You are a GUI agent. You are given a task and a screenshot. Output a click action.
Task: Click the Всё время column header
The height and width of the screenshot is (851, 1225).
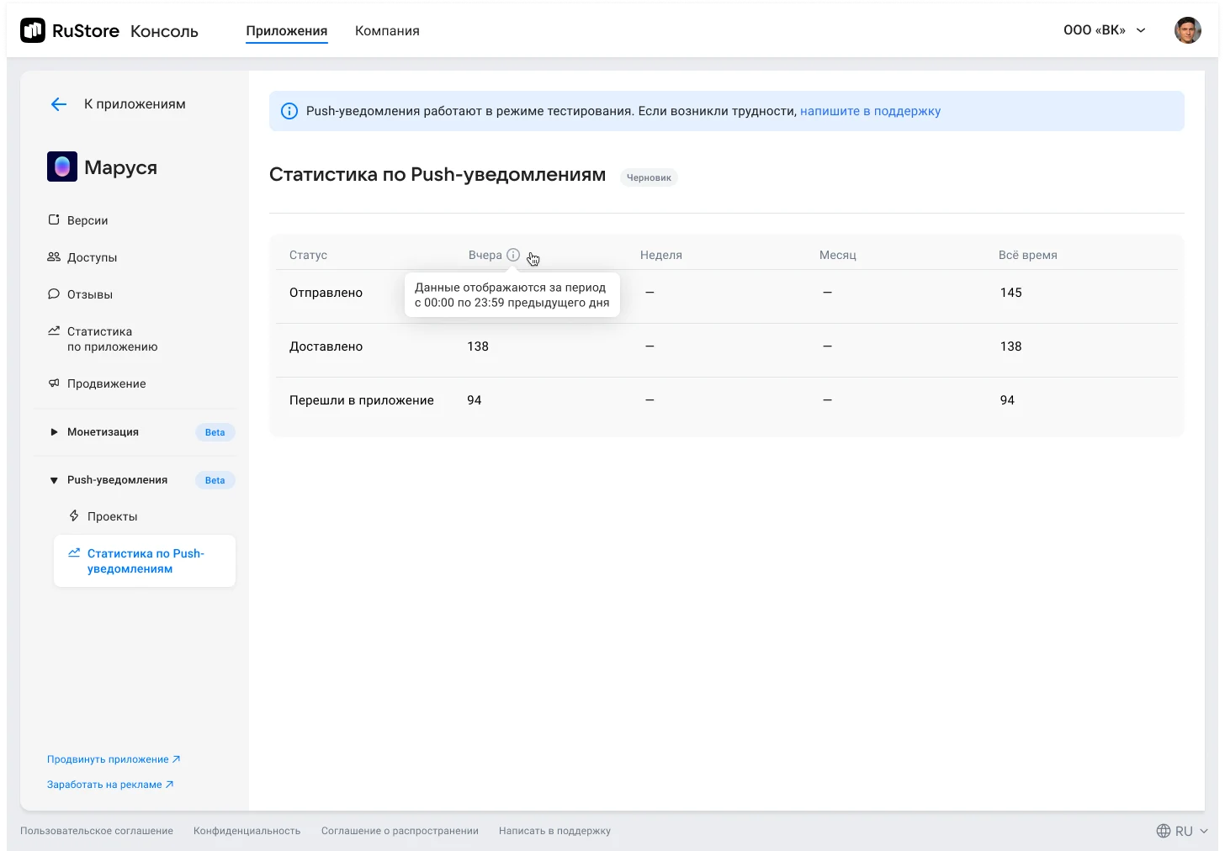point(1028,255)
